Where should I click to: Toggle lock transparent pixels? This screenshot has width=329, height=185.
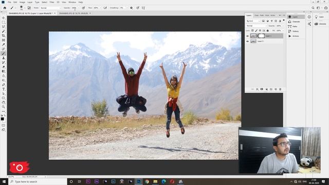pyautogui.click(x=252, y=31)
